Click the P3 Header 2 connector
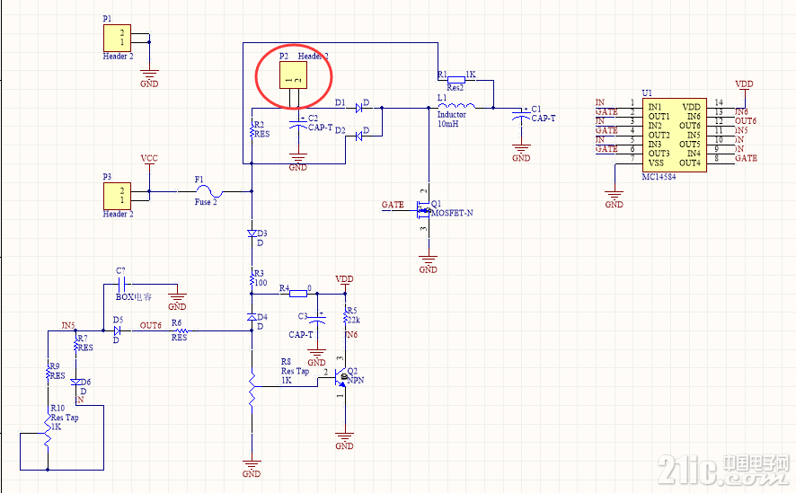This screenshot has height=493, width=796. [119, 195]
